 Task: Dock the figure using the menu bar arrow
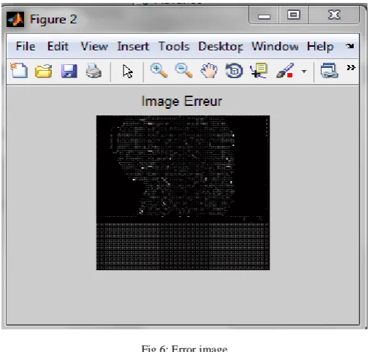350,46
